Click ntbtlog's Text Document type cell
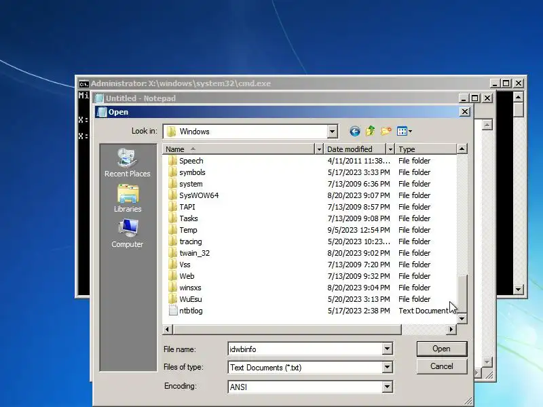Screen dimensions: 543x407 tap(423, 311)
